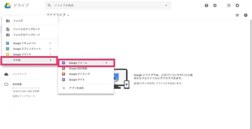The image size is (252, 129).
Task: Click the 保存容量 sidebar label
Action: coord(17,84)
